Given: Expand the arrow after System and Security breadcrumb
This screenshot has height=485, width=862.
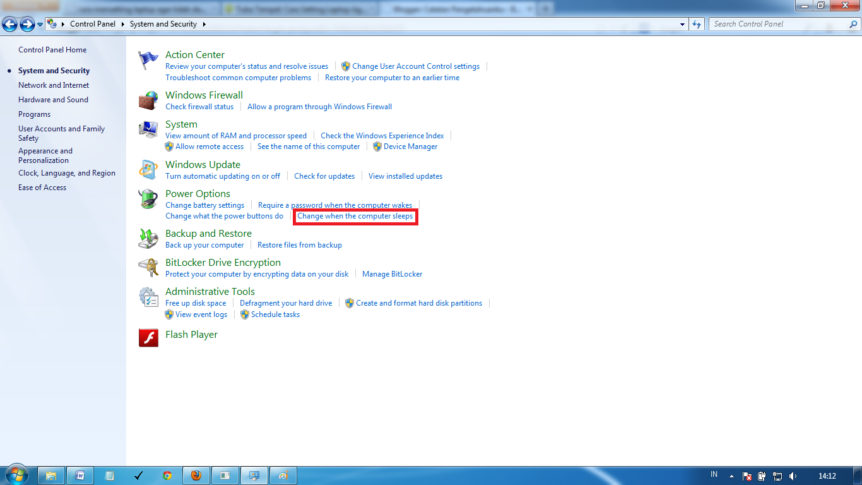Looking at the screenshot, I should [204, 24].
